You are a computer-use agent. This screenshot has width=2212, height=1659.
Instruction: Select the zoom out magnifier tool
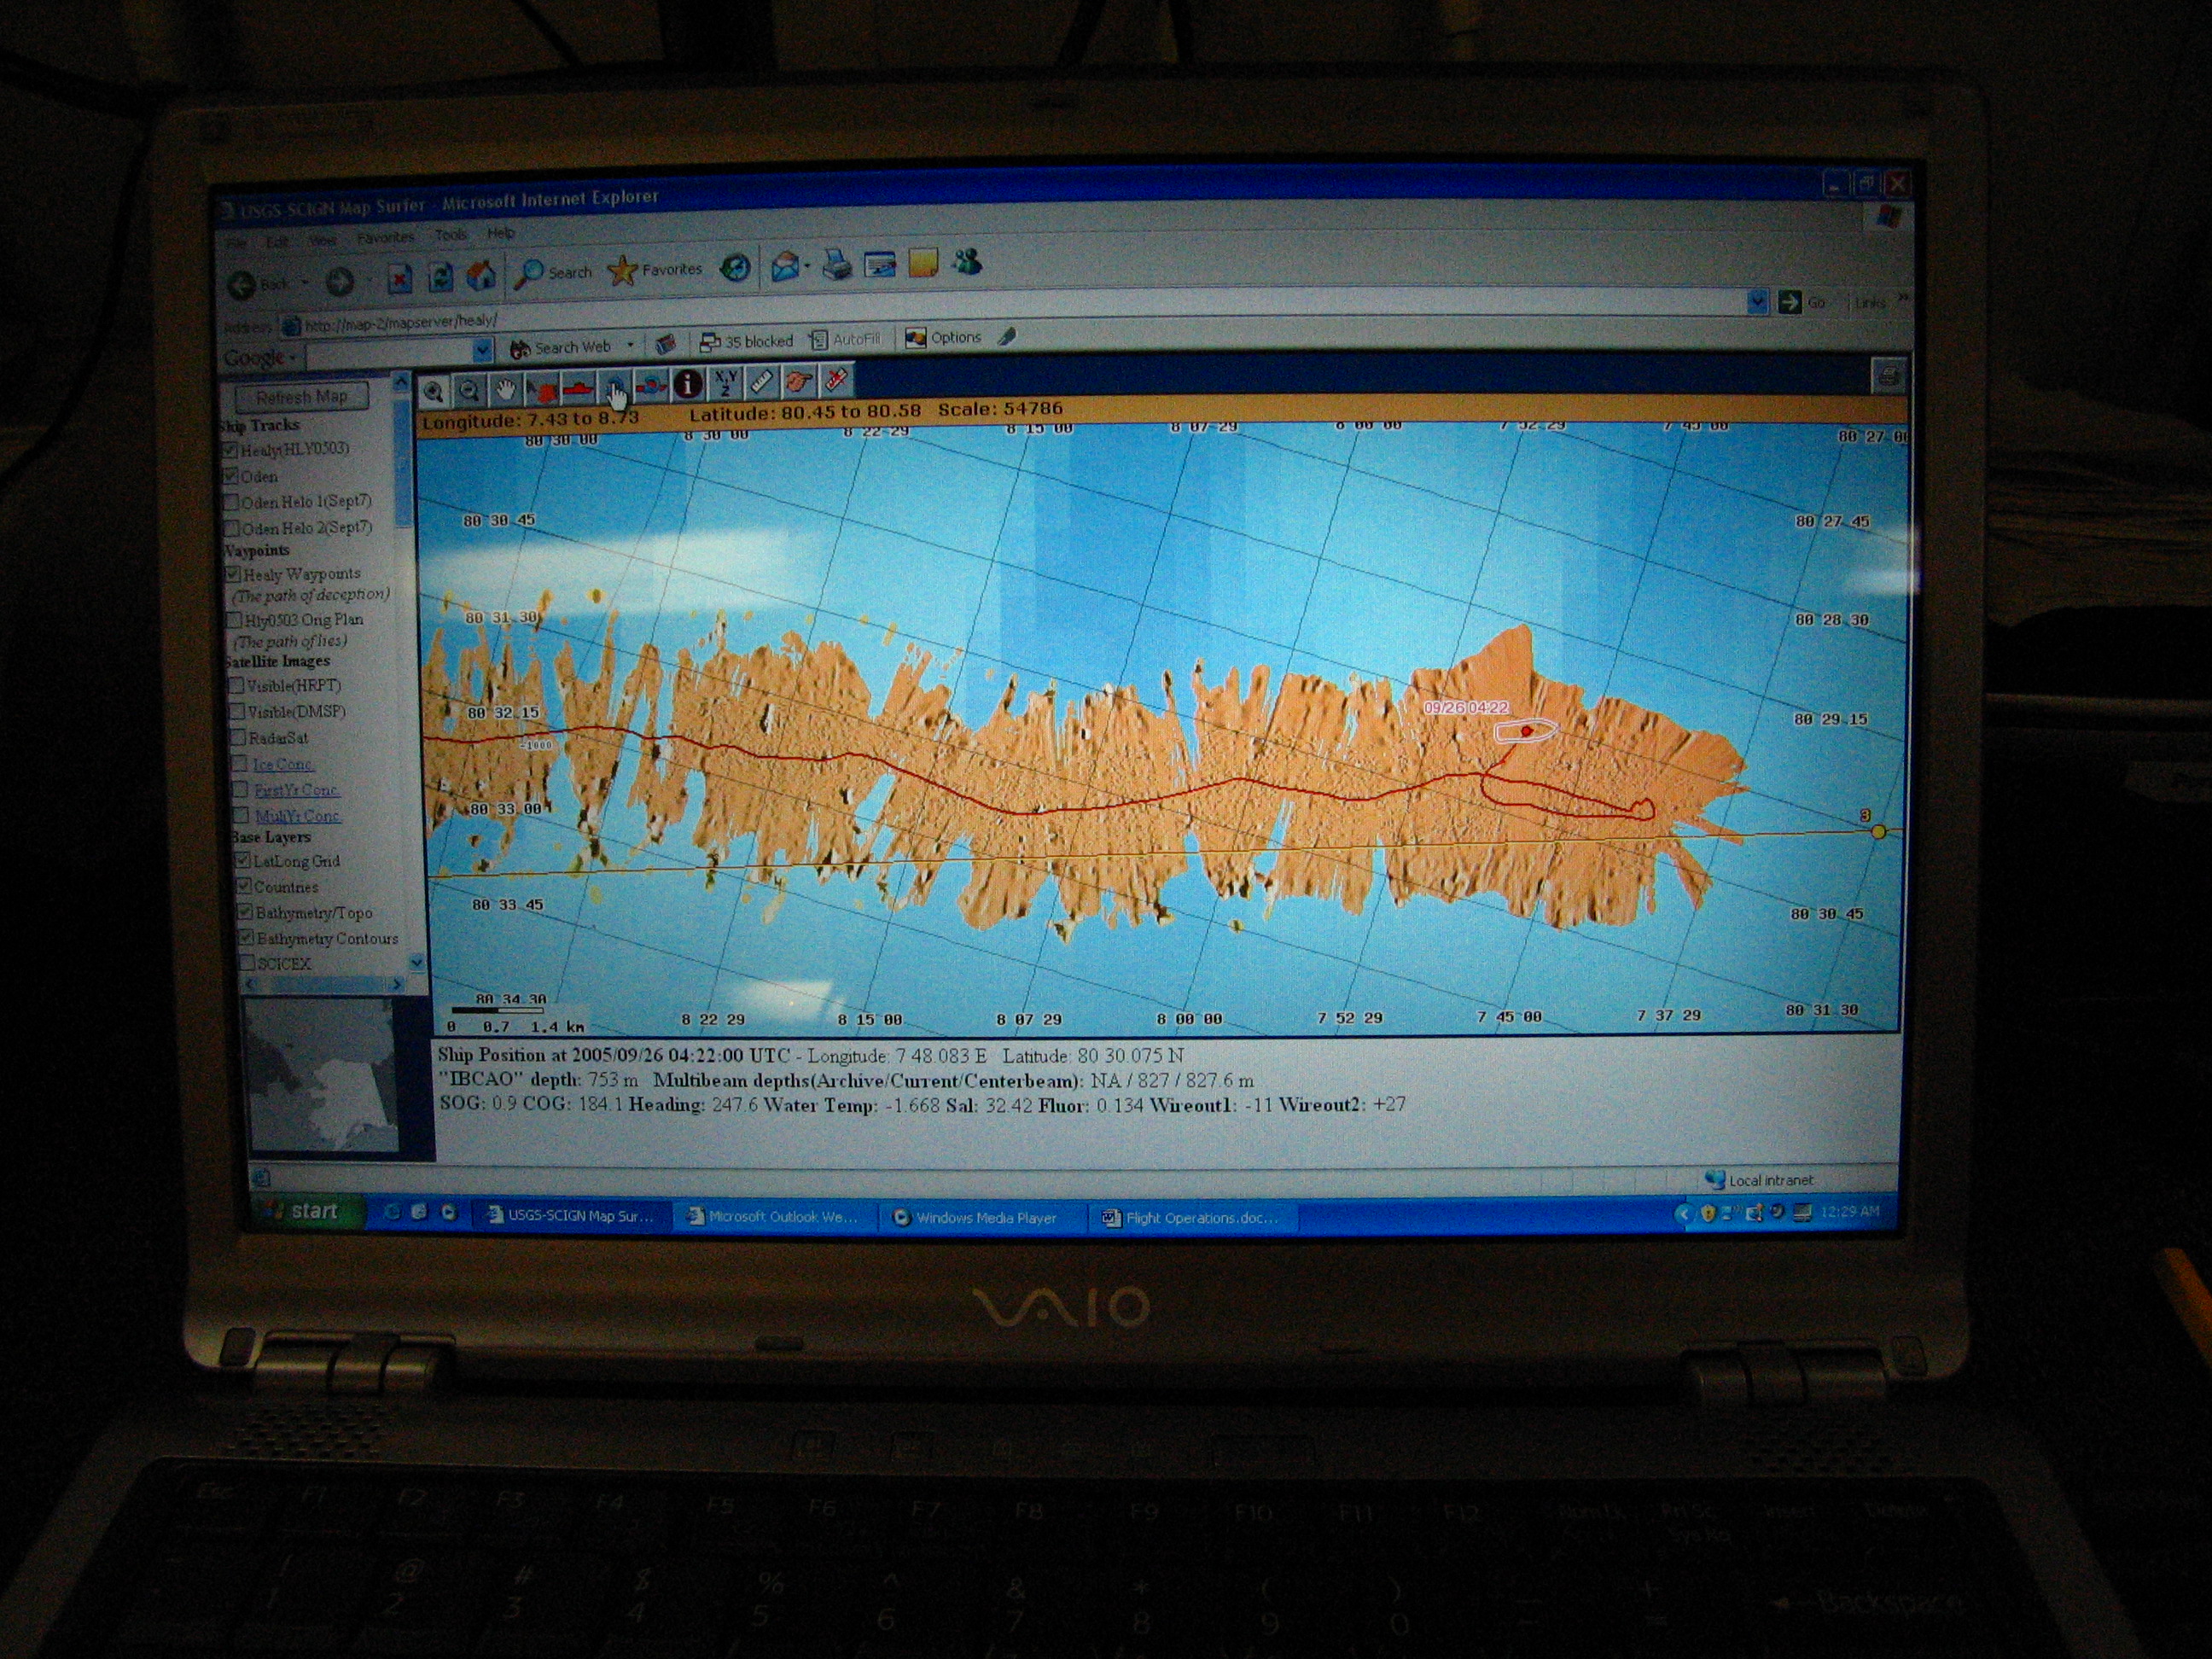point(468,391)
